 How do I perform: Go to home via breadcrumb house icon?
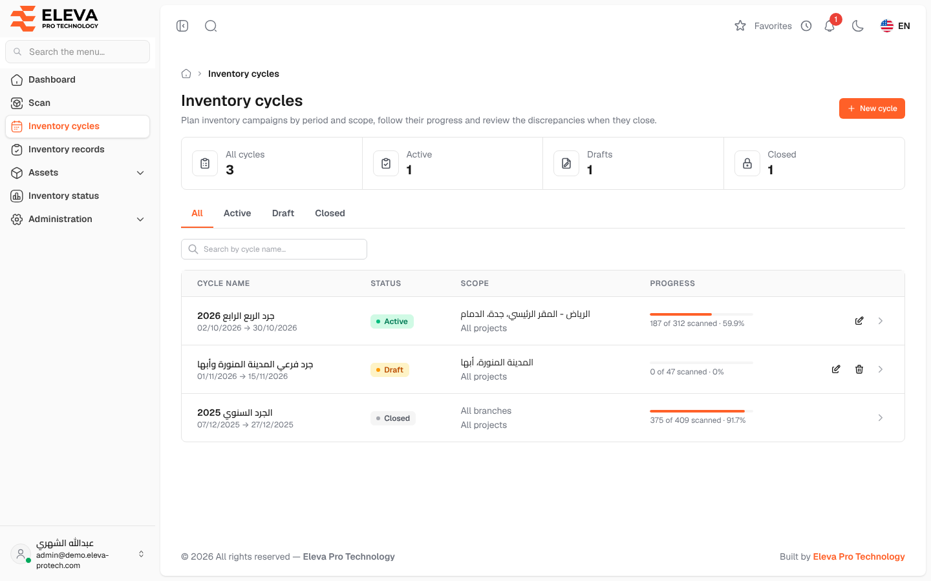click(186, 74)
